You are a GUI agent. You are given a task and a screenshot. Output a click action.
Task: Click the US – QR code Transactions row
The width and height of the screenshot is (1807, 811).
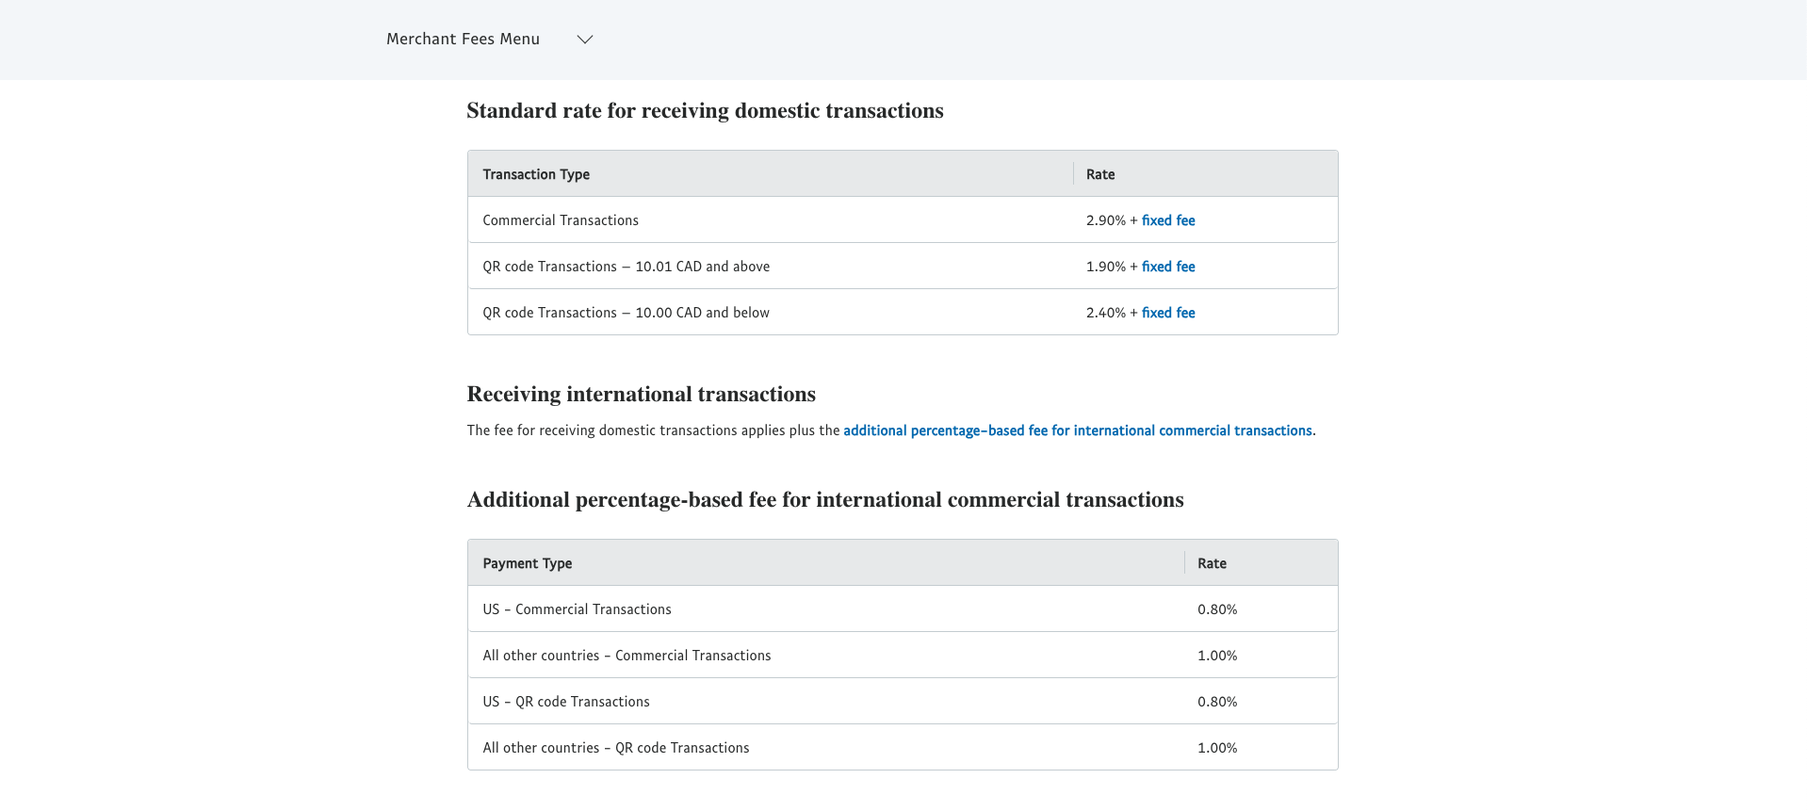(x=566, y=702)
